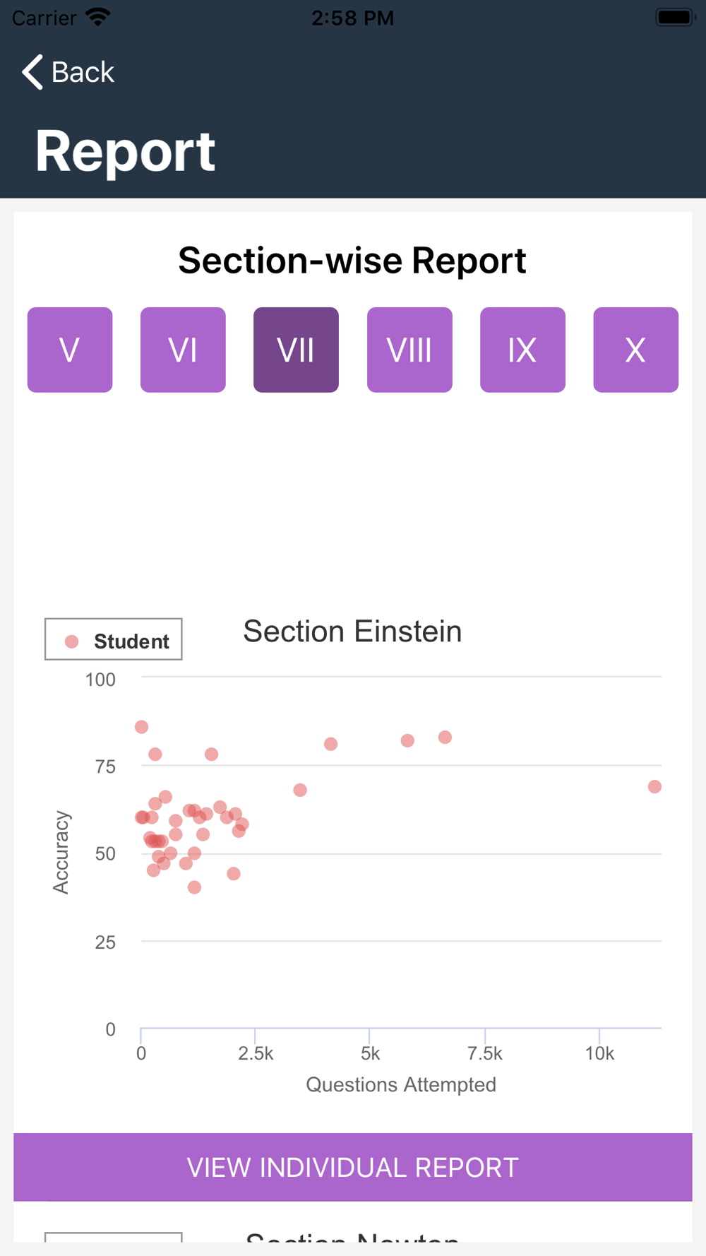
Task: Click the Accuracy axis label
Action: (61, 852)
